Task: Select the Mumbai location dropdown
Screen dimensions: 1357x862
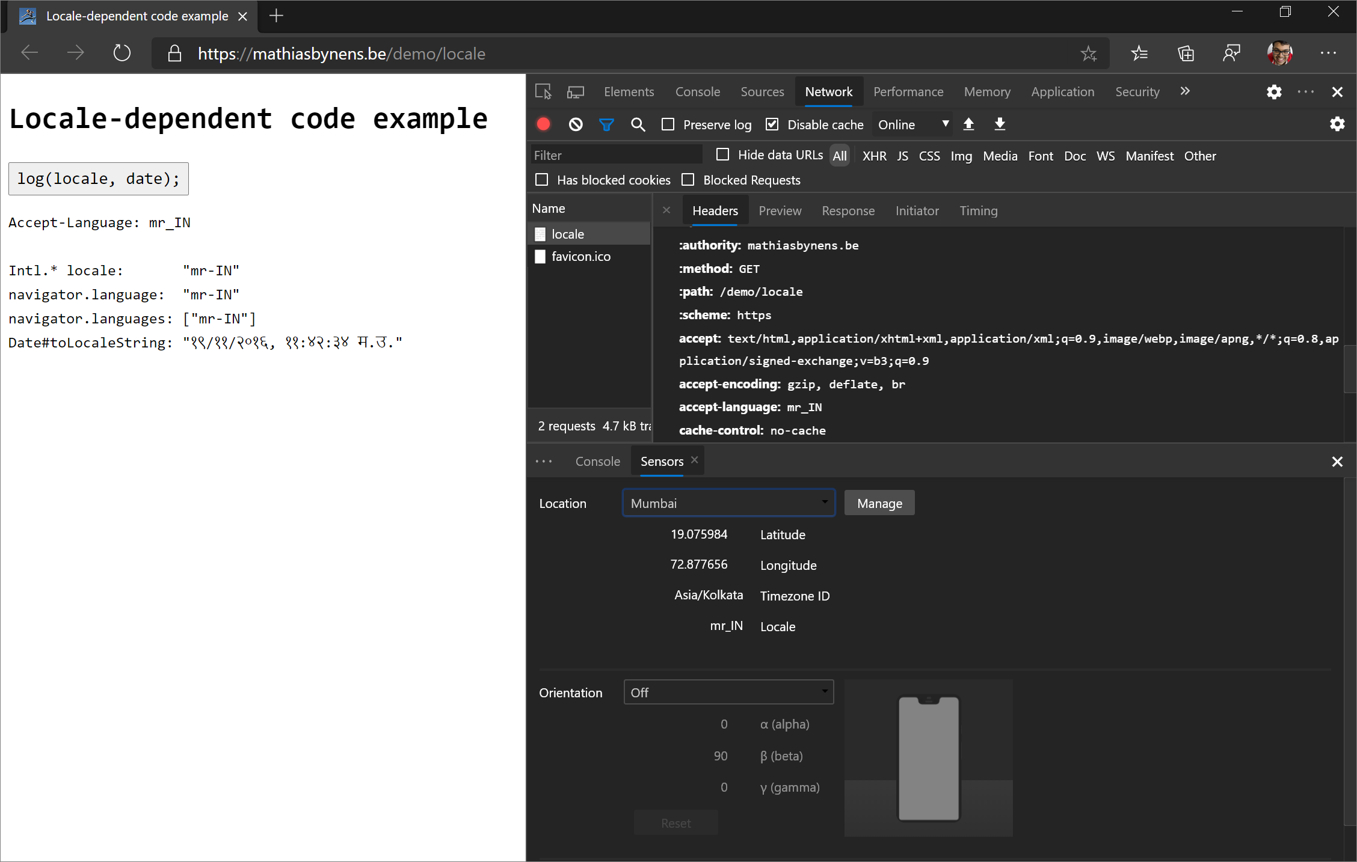Action: coord(729,503)
